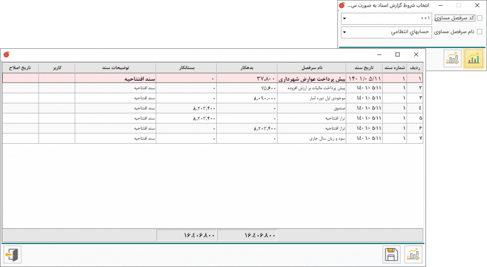Viewport: 487px width, 267px height.
Task: Select the صندوق account row
Action: (213, 108)
